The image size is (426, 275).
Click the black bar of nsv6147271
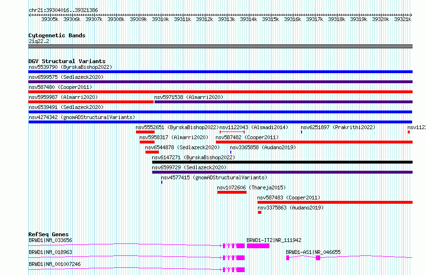(x=282, y=162)
